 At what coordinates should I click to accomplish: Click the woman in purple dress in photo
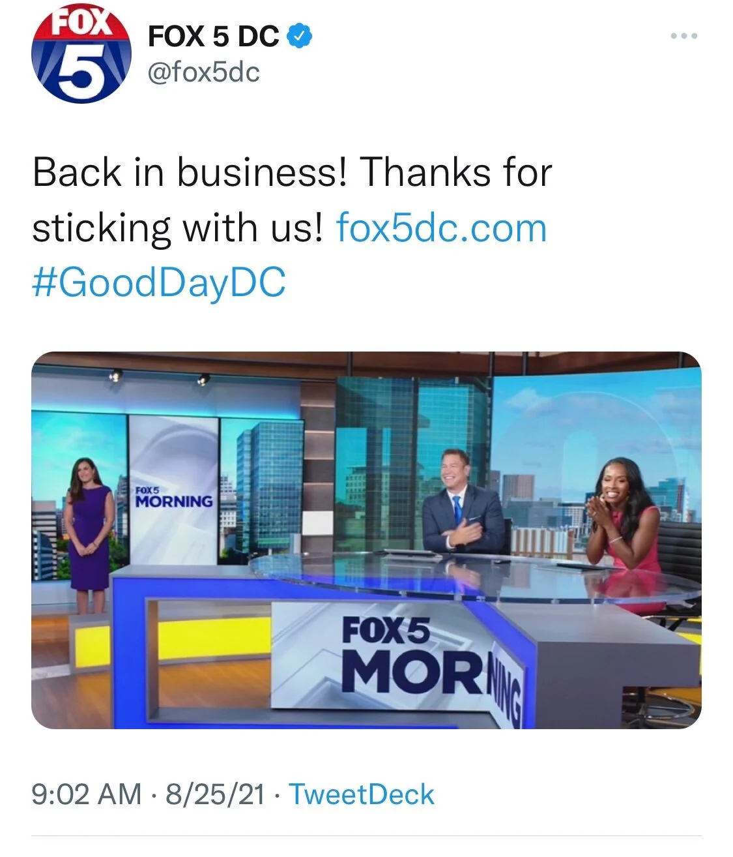point(89,534)
